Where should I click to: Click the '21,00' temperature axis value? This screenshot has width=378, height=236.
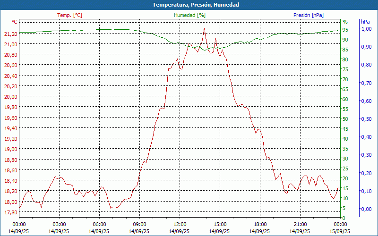(11, 44)
